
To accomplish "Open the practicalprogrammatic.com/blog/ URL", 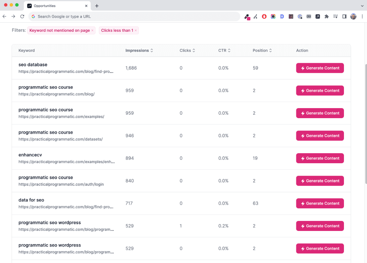I will point(56,94).
